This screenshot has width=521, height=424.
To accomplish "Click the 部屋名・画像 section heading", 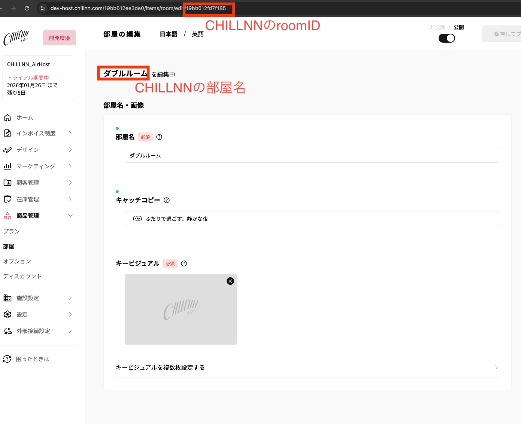I will click(x=124, y=105).
